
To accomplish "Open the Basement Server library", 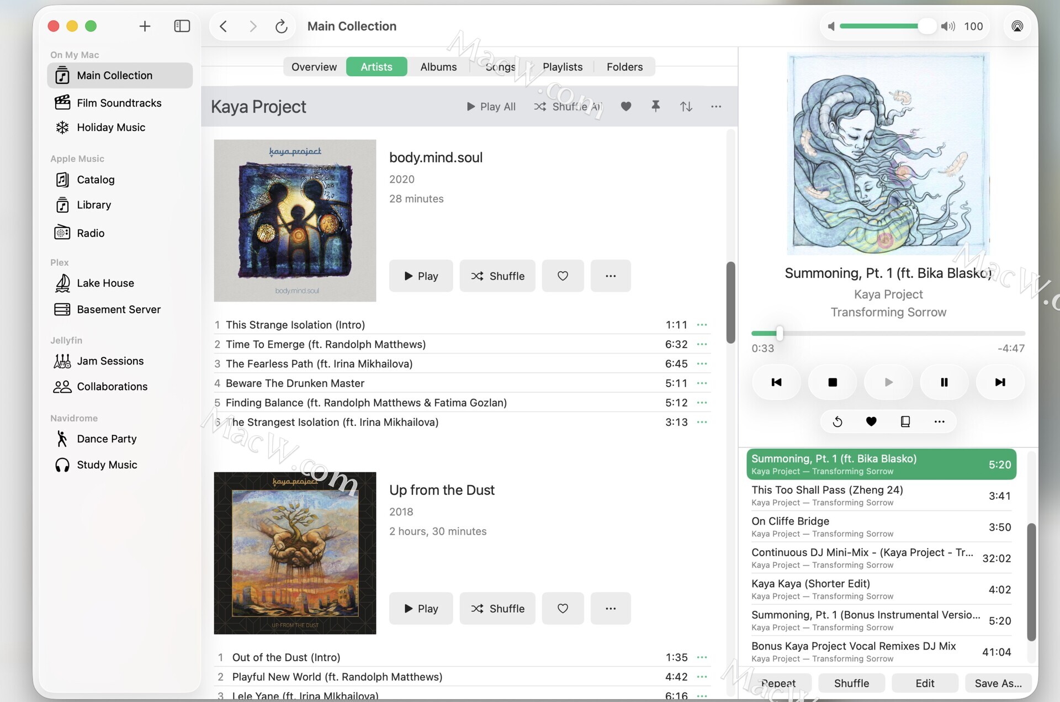I will [x=120, y=309].
